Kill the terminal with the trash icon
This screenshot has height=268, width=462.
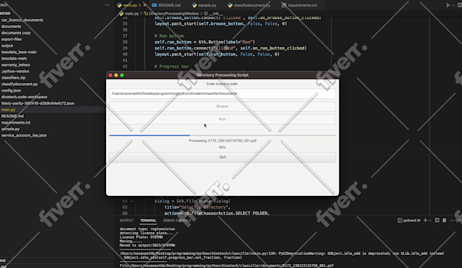[x=444, y=220]
